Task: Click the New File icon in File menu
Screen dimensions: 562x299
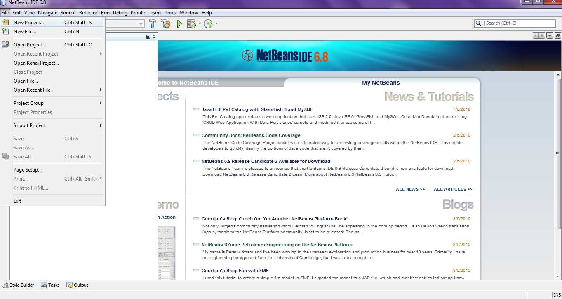Action: tap(5, 31)
